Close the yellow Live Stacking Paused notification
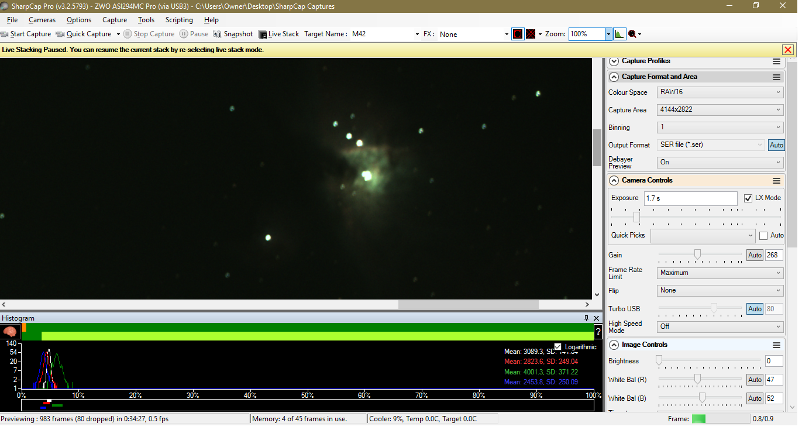Screen dimensions: 802x430 click(788, 50)
